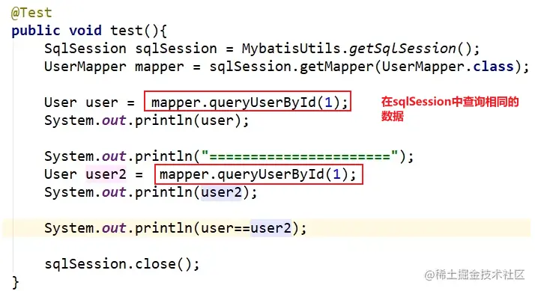Click the mapper variable declaration

[x=160, y=67]
